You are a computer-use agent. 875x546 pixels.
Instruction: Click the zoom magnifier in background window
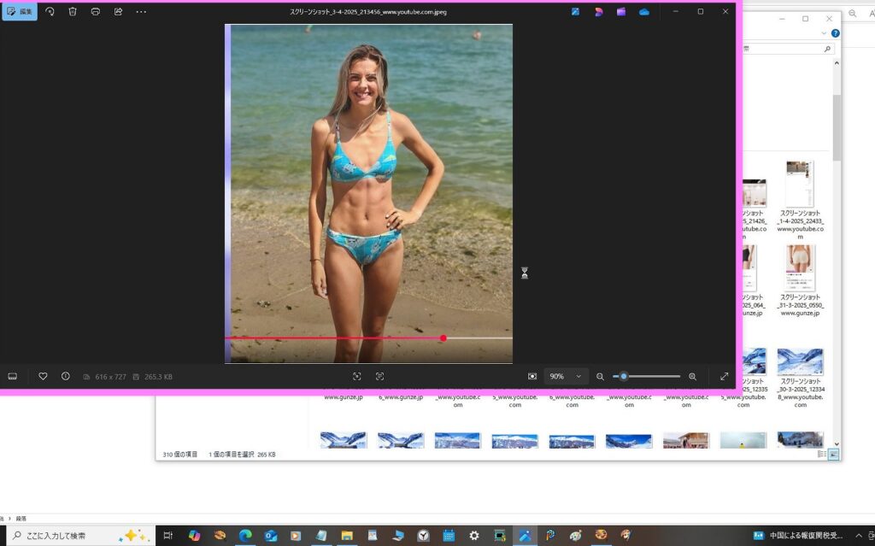[x=852, y=14]
